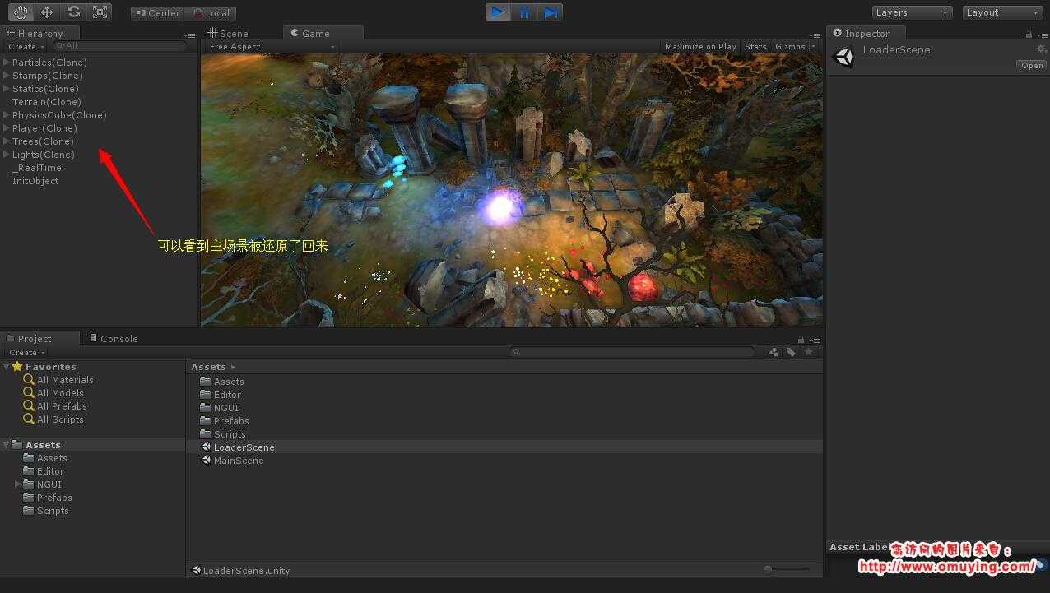This screenshot has width=1050, height=593.
Task: Click the Inspector settings gear icon
Action: coord(1041,49)
